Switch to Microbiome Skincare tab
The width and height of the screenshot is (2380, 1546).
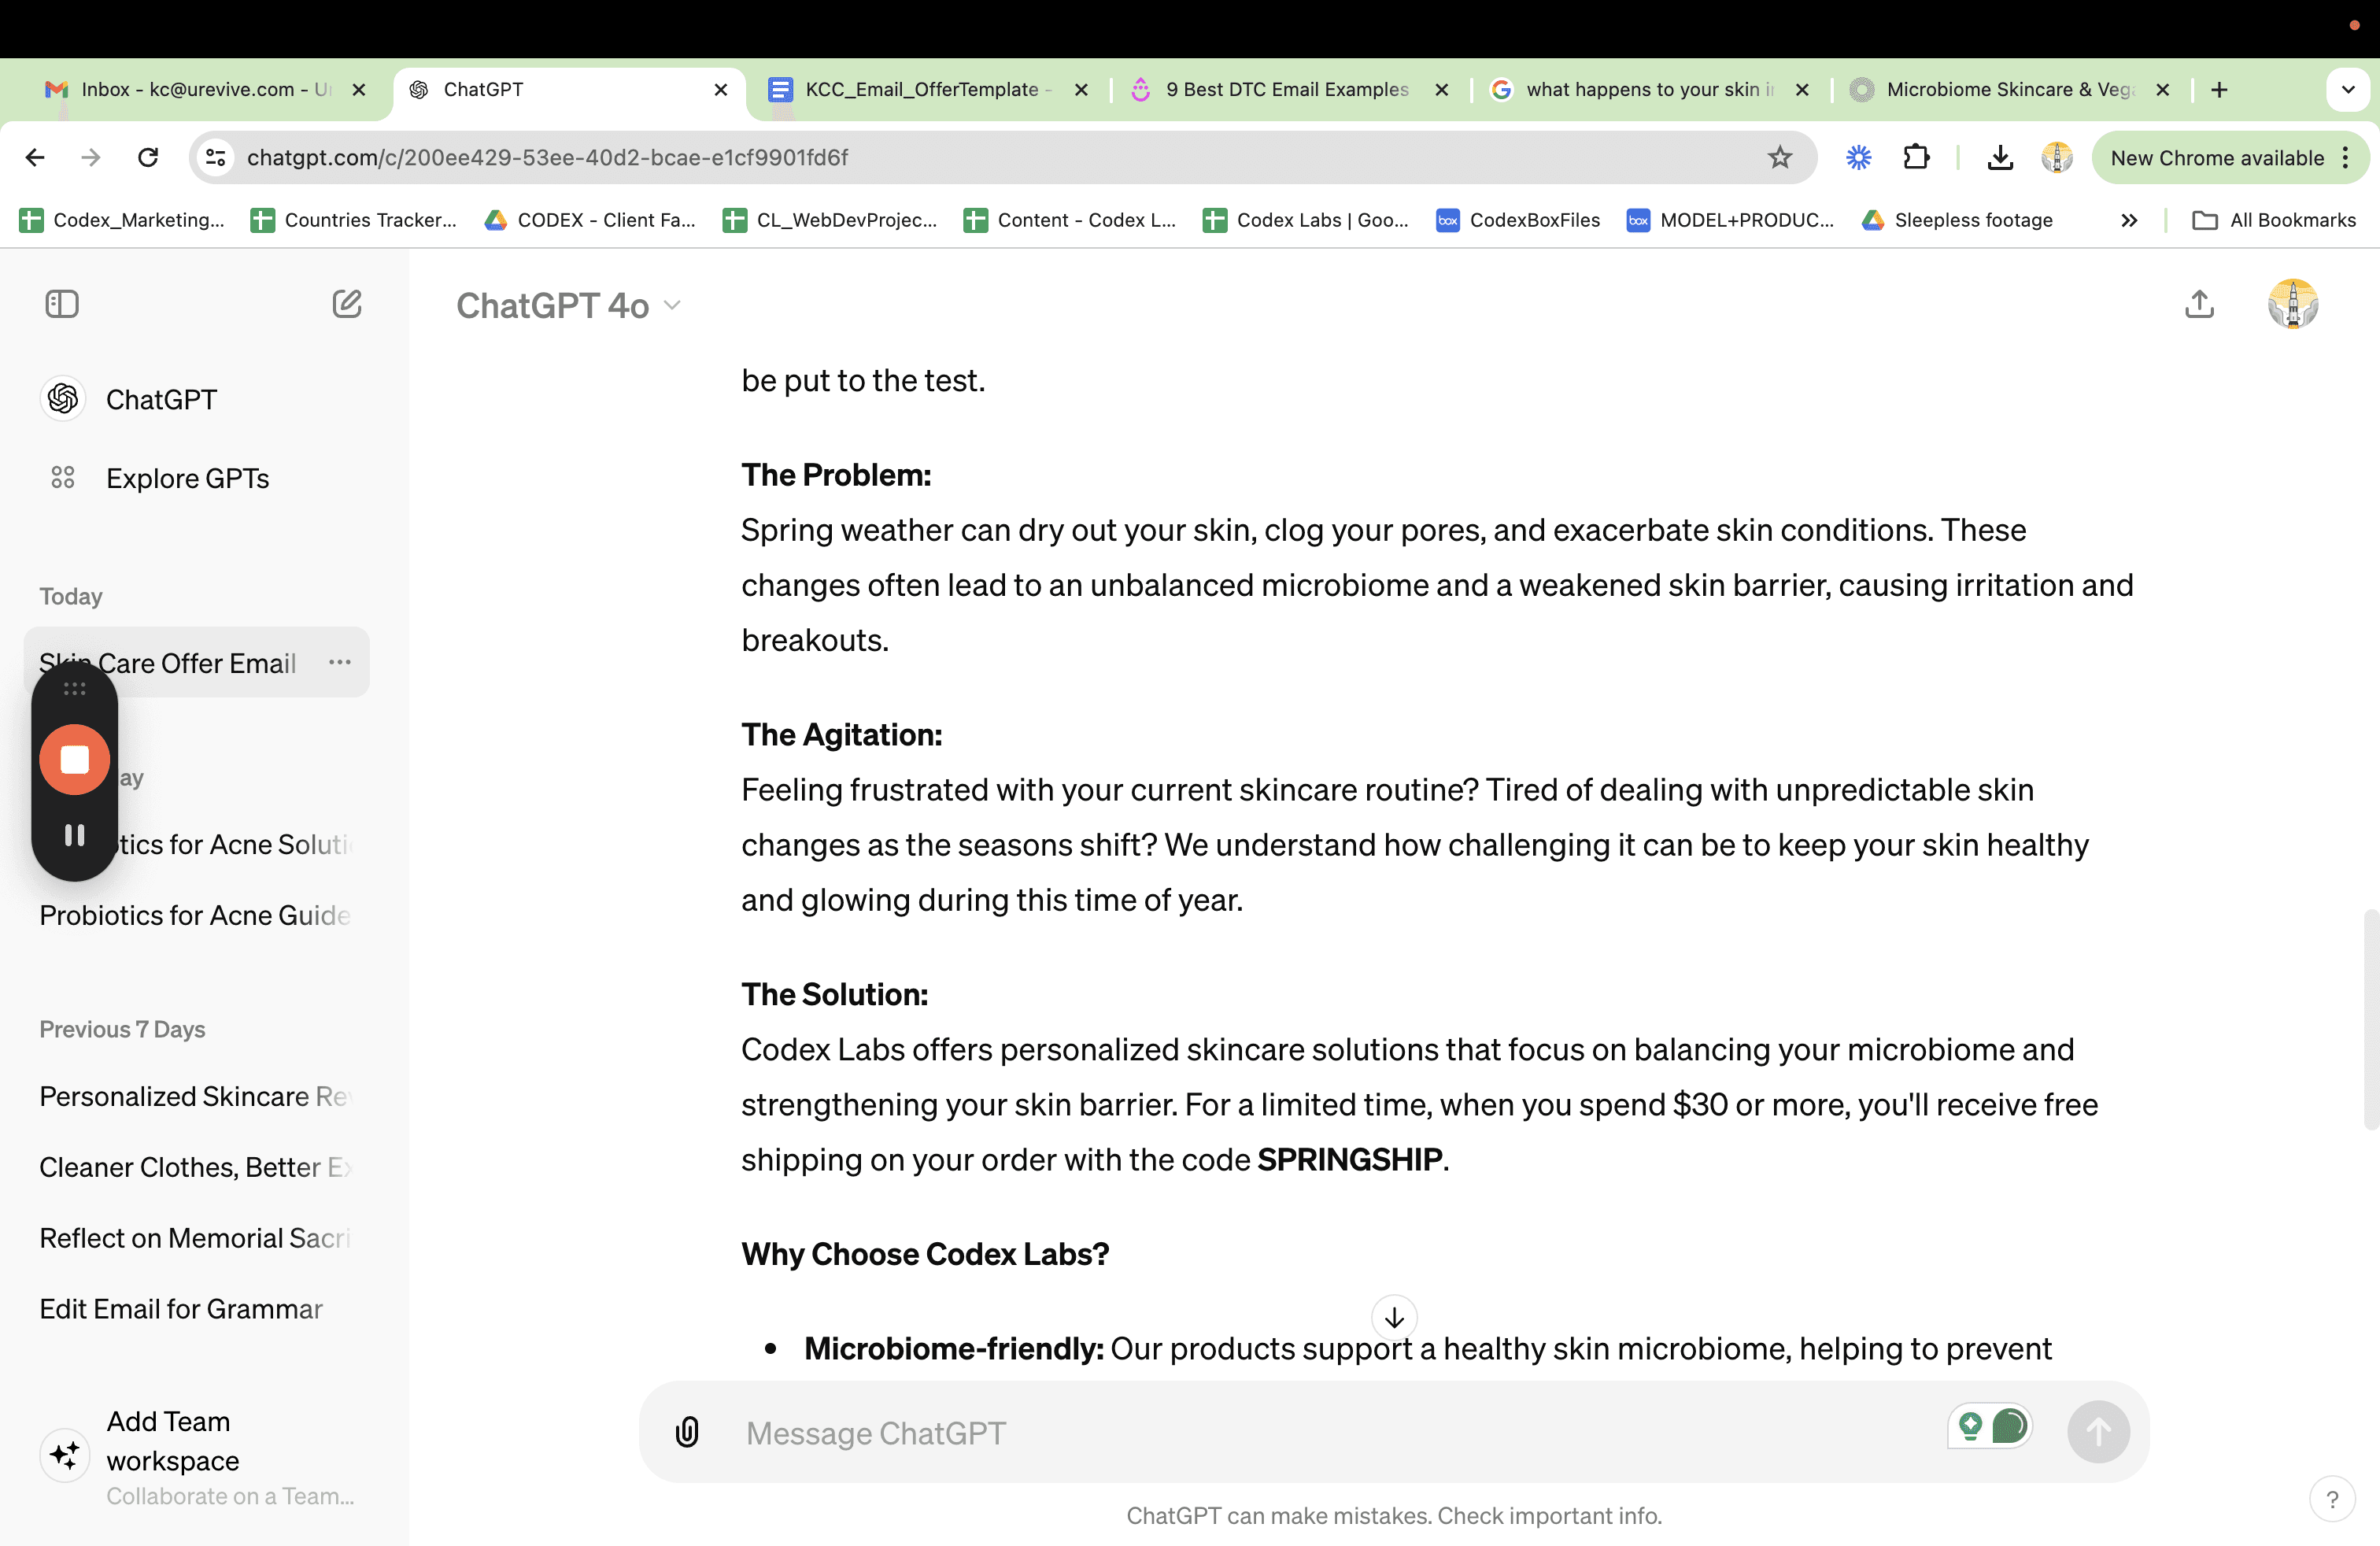point(2010,89)
